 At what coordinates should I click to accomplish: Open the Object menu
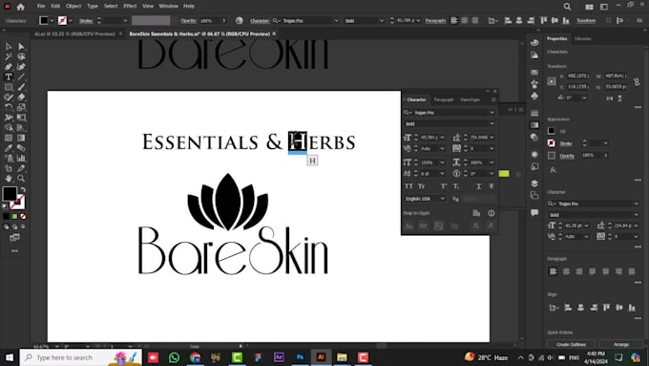73,7
